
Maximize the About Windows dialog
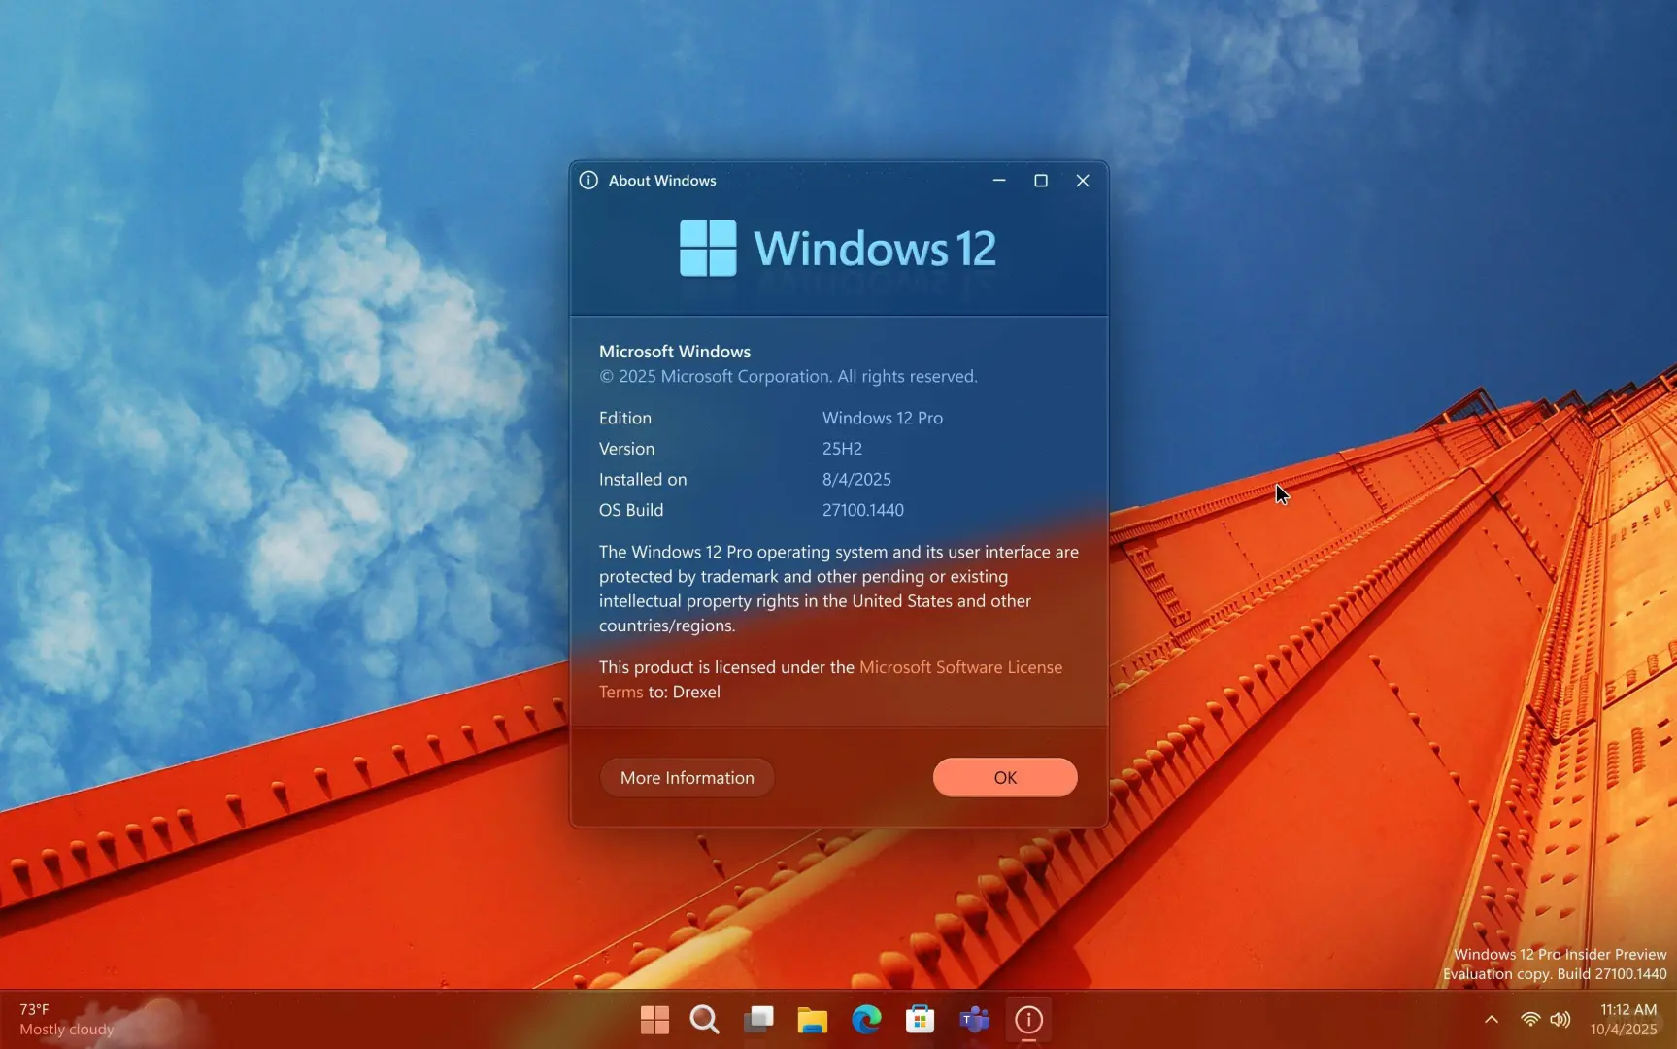1040,181
